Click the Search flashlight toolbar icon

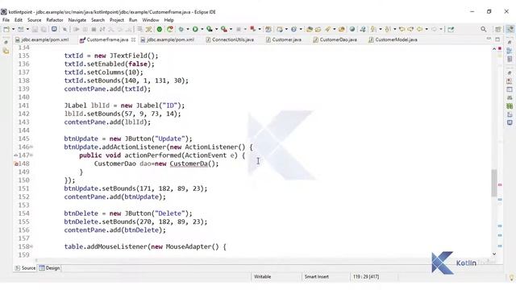coord(328,29)
